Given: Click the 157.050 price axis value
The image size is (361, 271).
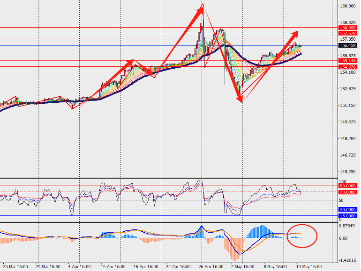Looking at the screenshot, I should pyautogui.click(x=348, y=39).
